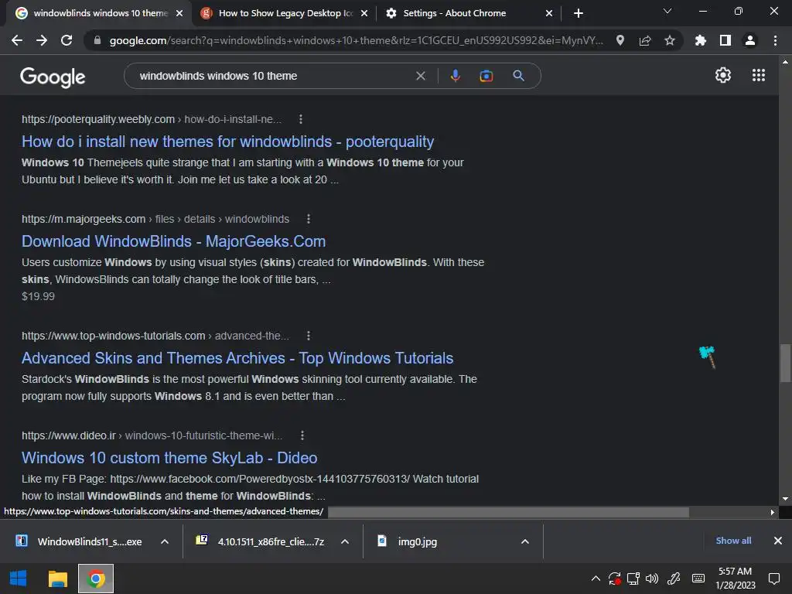Open a new browser tab

(579, 13)
